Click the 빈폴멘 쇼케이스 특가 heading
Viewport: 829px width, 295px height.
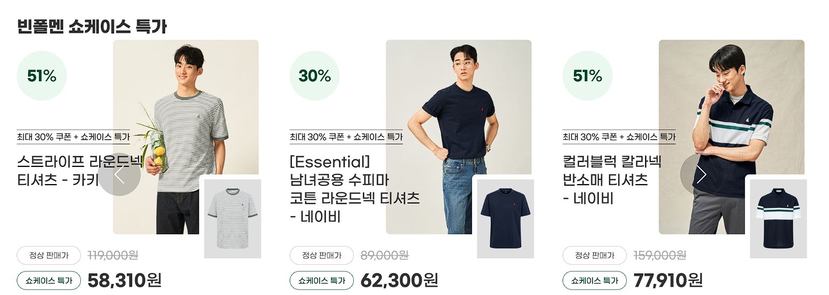pos(92,26)
